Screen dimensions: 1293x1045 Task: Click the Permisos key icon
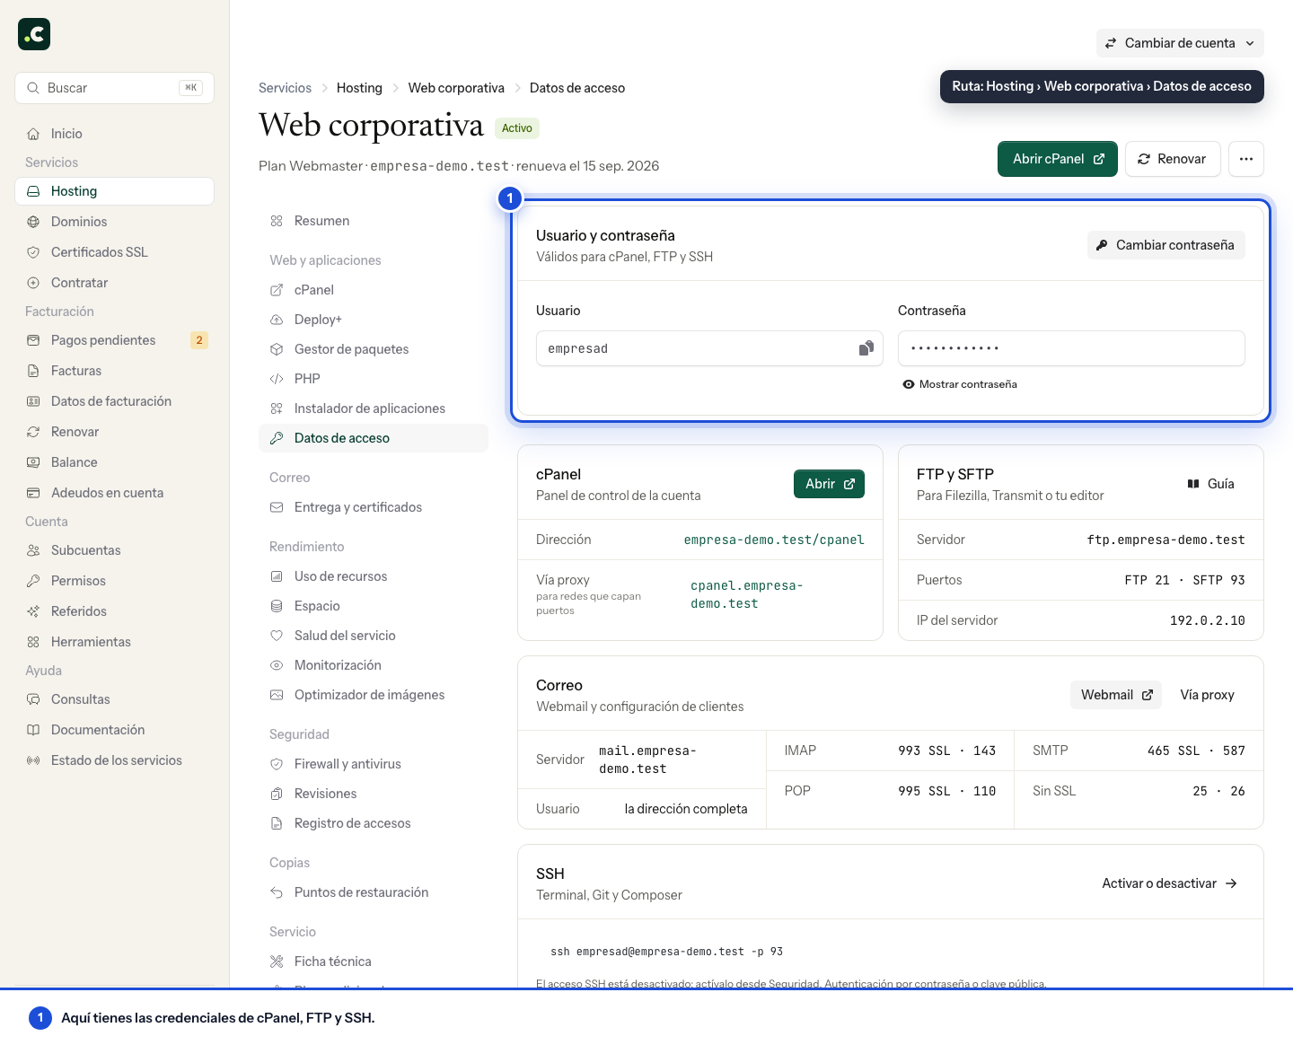pyautogui.click(x=33, y=581)
